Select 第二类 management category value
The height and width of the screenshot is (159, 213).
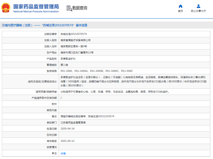tap(64, 65)
